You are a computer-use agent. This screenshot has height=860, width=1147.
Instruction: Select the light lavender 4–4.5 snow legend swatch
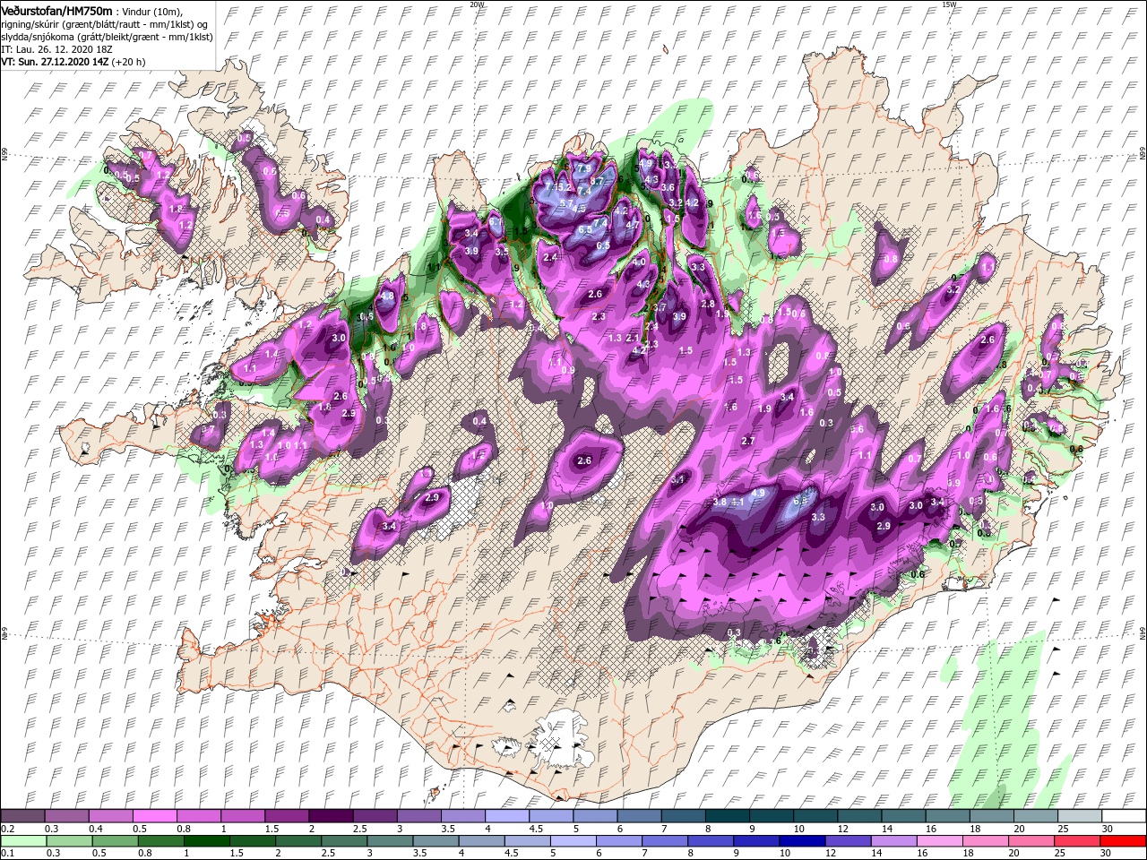coord(507,815)
